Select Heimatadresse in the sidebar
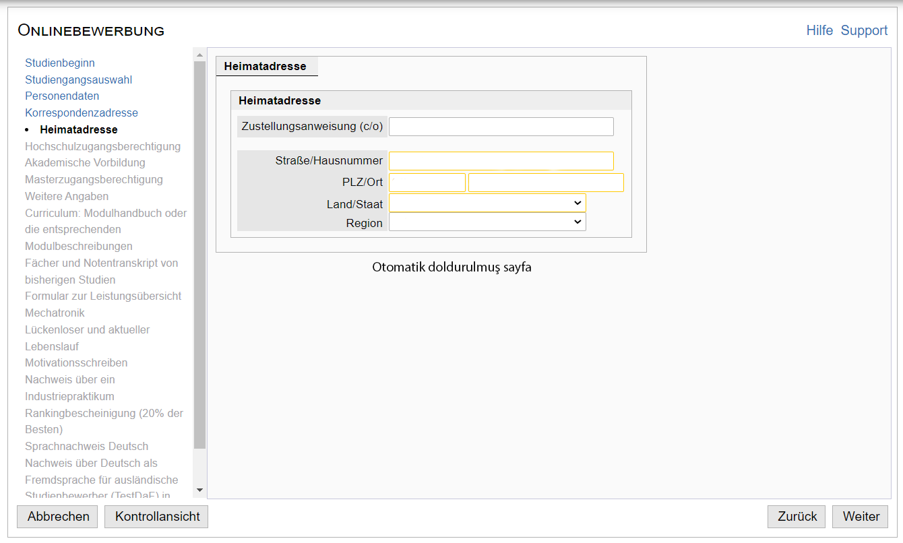This screenshot has height=543, width=903. click(x=78, y=129)
